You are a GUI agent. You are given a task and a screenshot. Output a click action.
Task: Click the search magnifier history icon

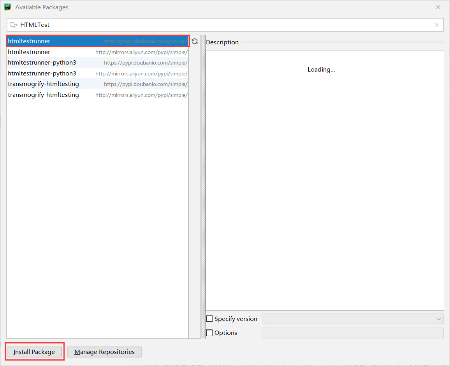click(x=13, y=25)
